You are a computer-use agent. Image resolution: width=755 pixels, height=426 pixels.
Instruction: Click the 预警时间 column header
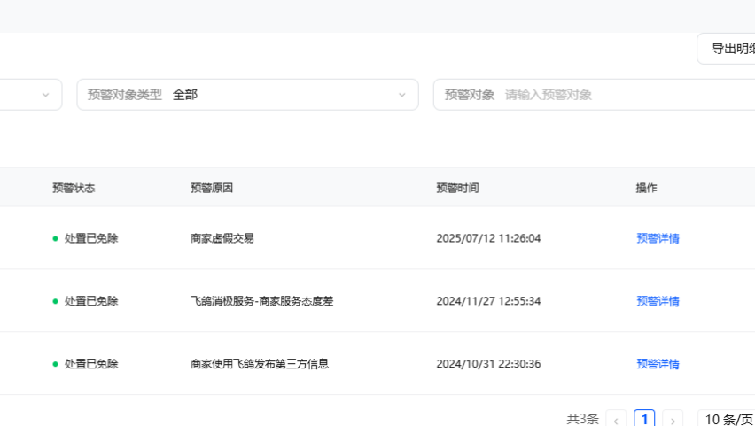(x=457, y=188)
